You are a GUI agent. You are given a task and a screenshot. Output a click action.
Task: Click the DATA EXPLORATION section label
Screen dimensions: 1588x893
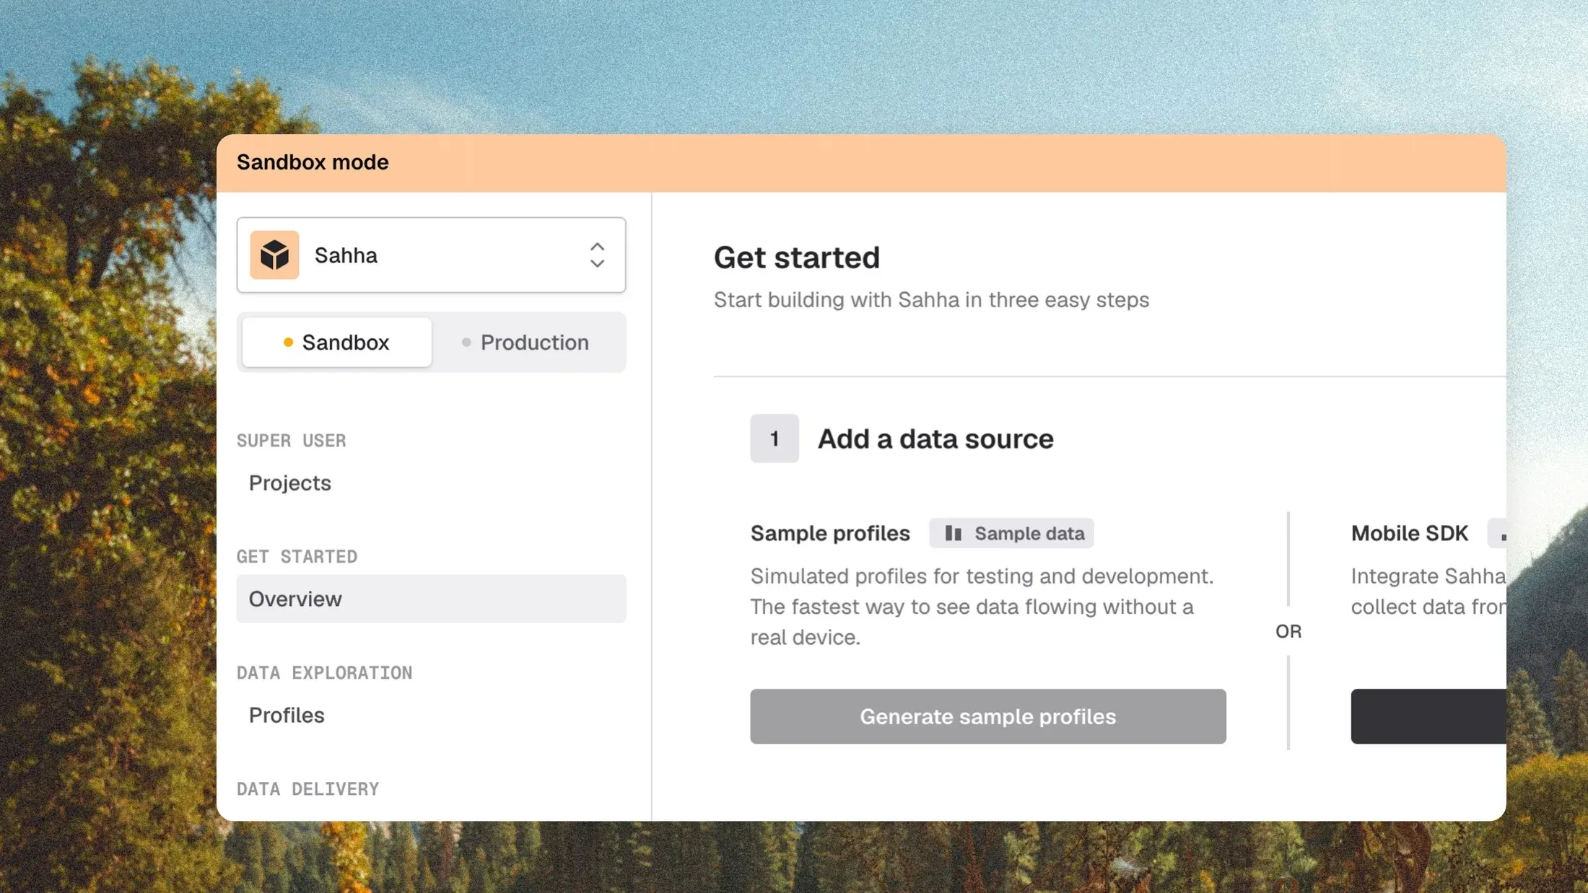(x=325, y=672)
